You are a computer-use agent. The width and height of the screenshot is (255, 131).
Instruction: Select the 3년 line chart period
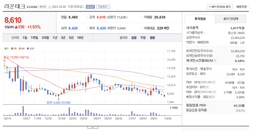click(x=63, y=38)
